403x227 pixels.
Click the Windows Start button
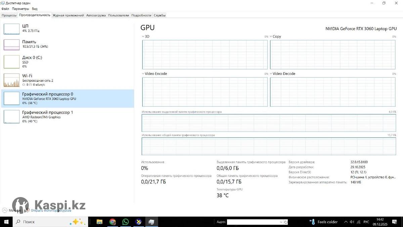[6, 222]
